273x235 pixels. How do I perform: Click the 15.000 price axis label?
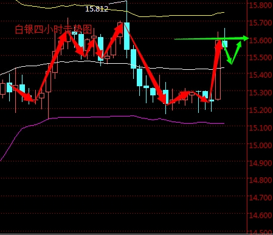pos(260,145)
